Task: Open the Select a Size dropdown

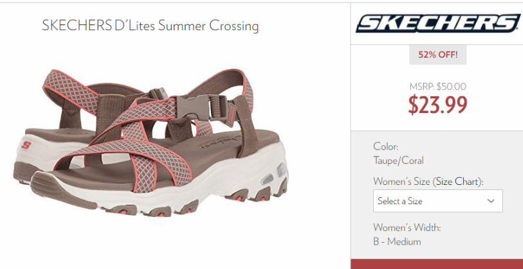Action: (437, 201)
